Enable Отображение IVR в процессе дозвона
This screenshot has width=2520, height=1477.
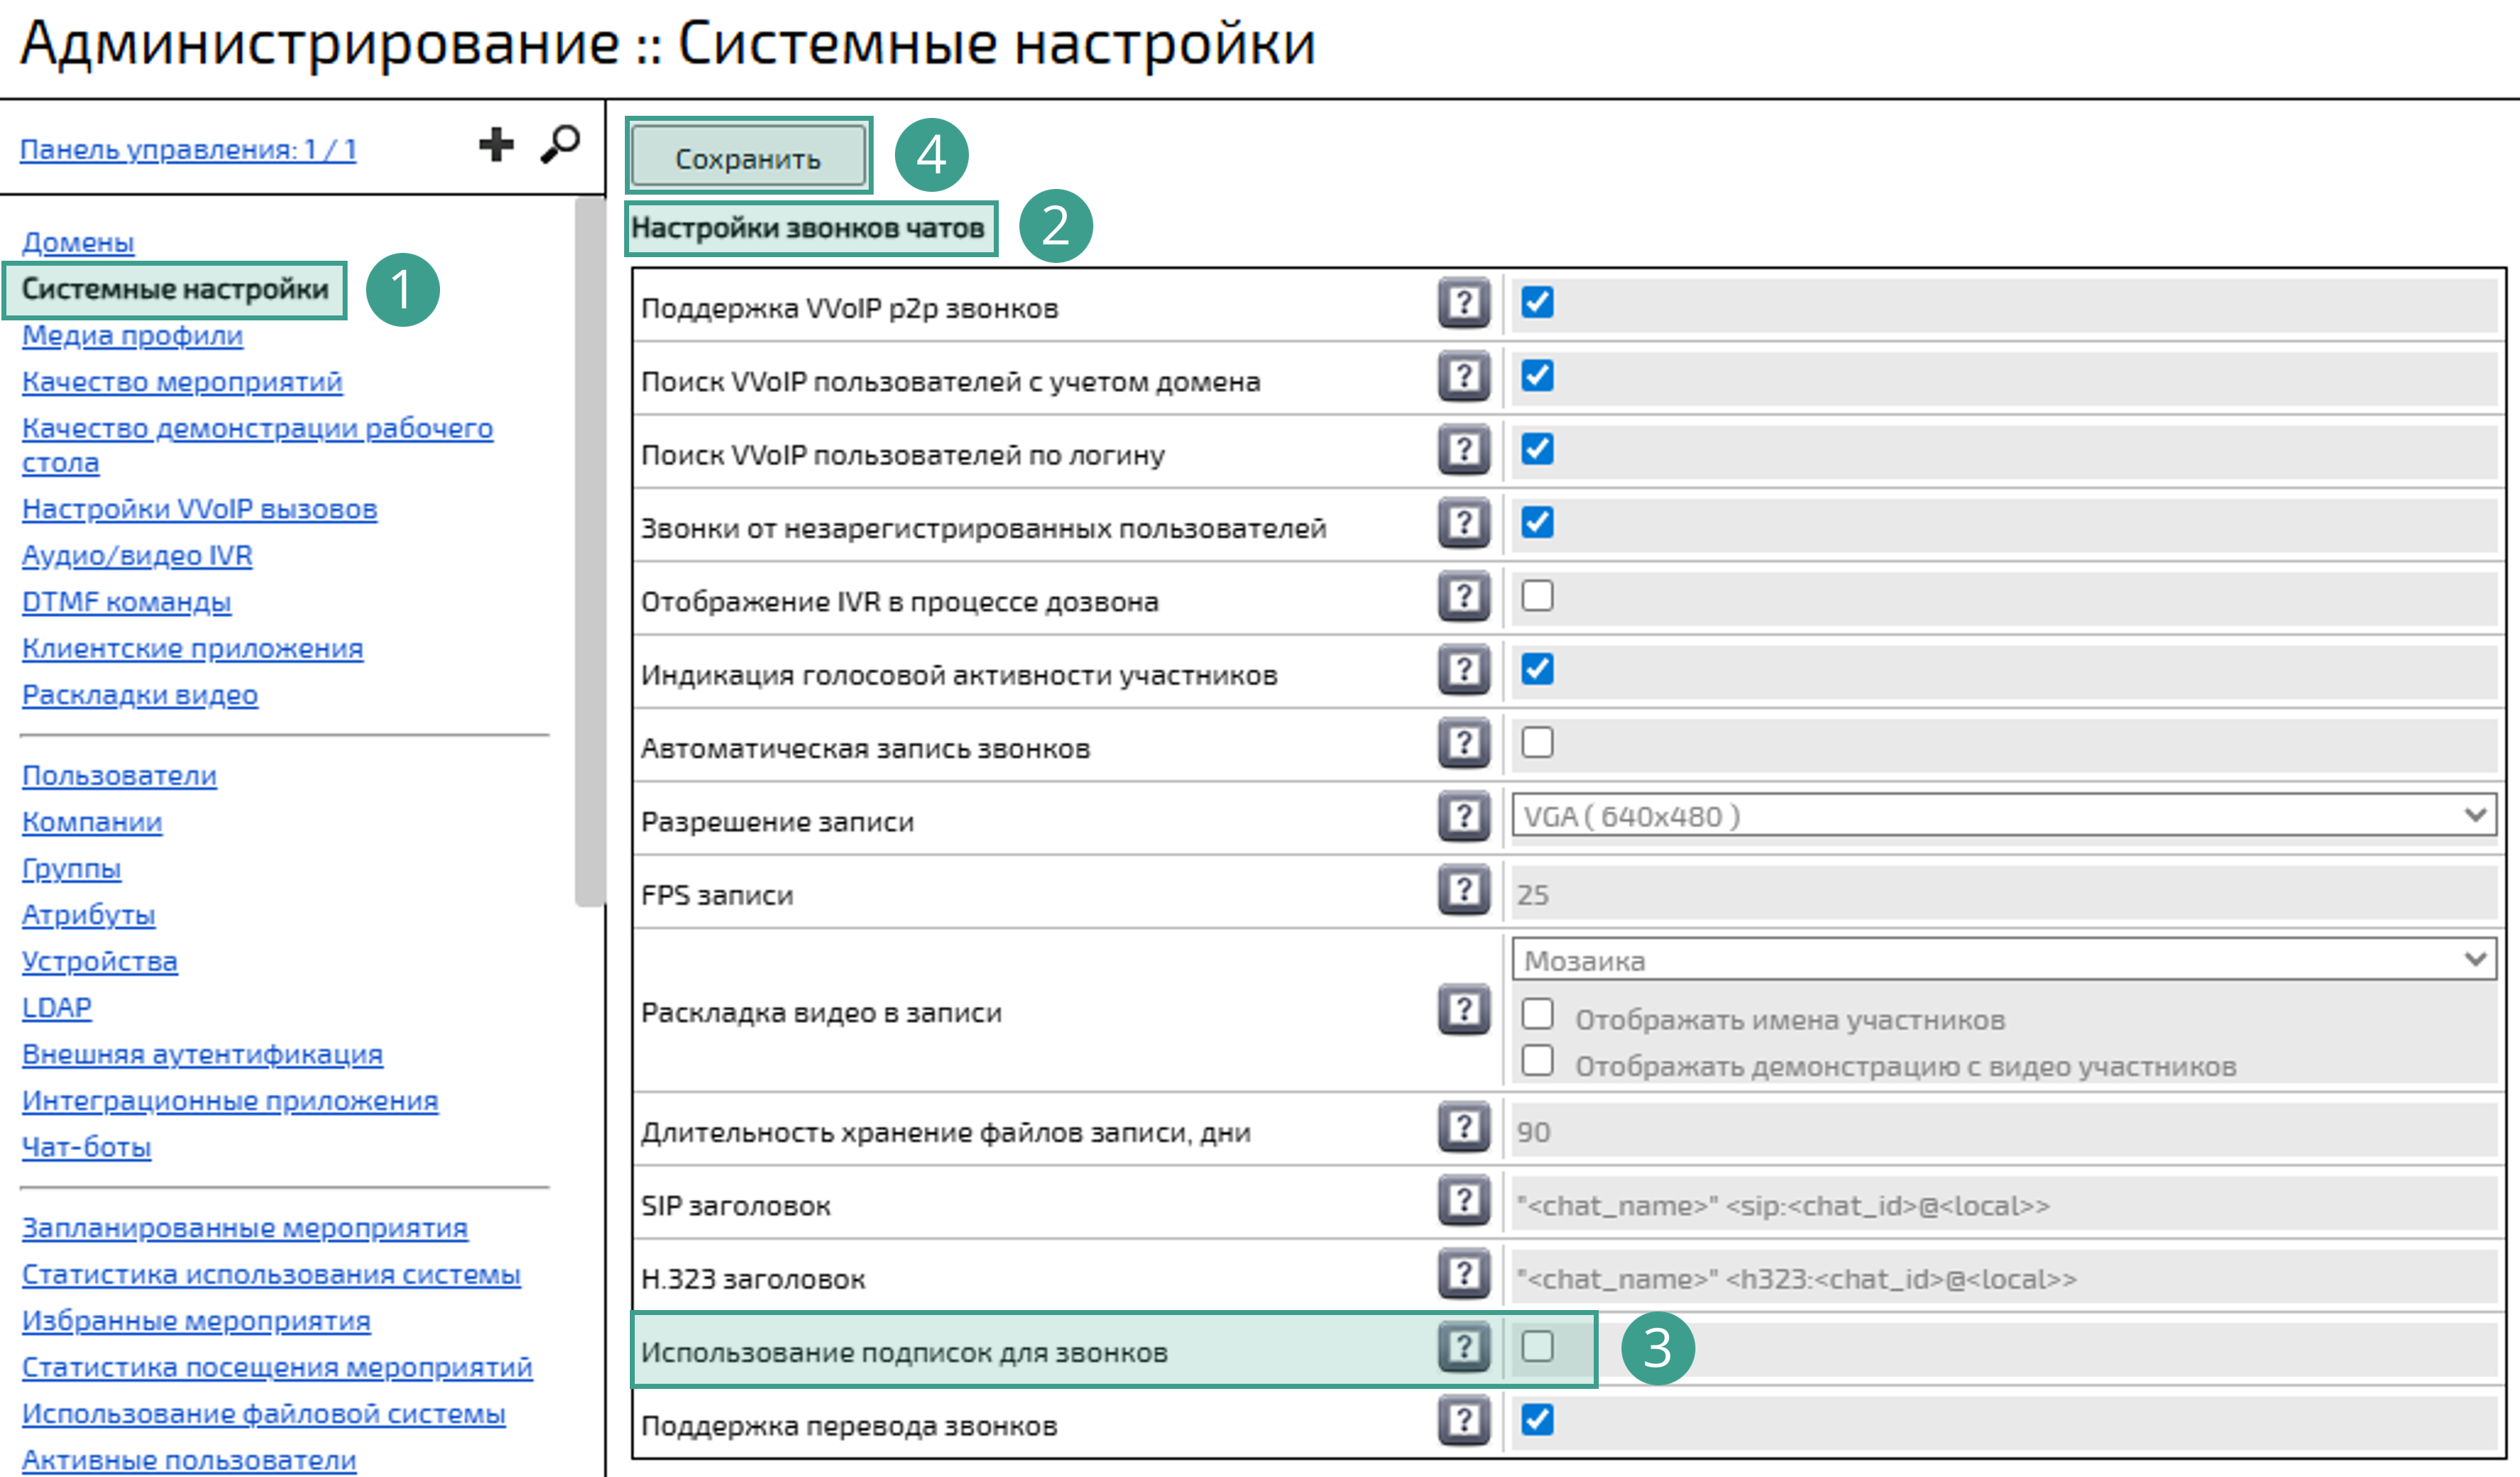1537,597
